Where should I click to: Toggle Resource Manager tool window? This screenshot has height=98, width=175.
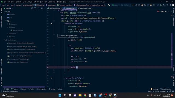click(1, 22)
